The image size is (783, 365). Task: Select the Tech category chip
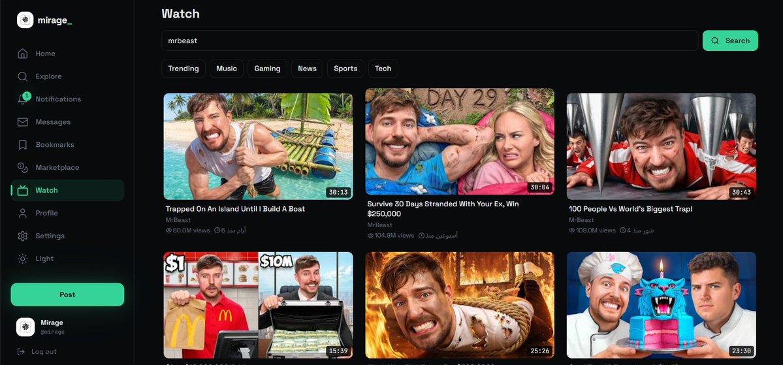click(x=383, y=69)
